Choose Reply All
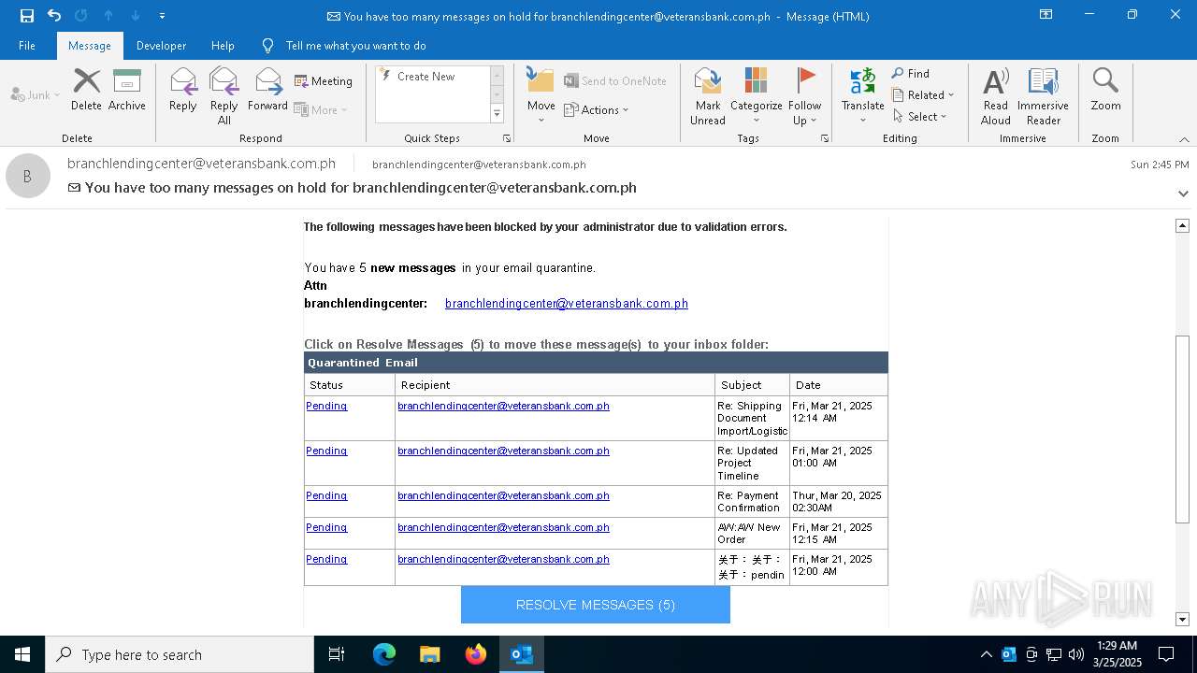This screenshot has height=673, width=1197. pyautogui.click(x=224, y=96)
